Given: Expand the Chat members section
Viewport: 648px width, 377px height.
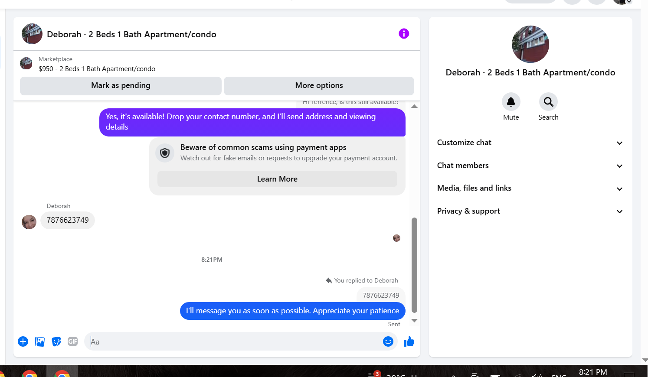Looking at the screenshot, I should (530, 166).
